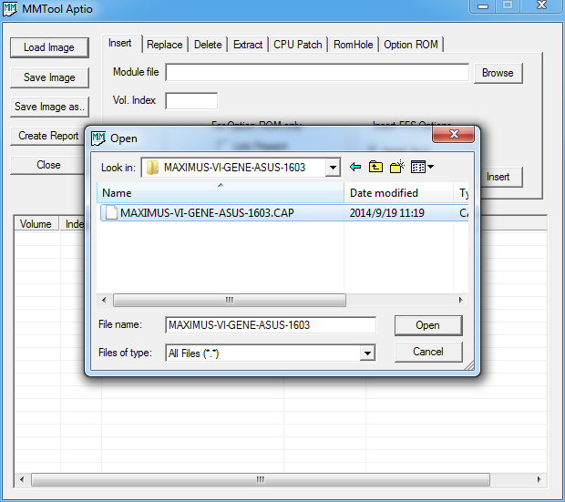The width and height of the screenshot is (565, 502).
Task: Click the Create Report button
Action: [x=48, y=136]
